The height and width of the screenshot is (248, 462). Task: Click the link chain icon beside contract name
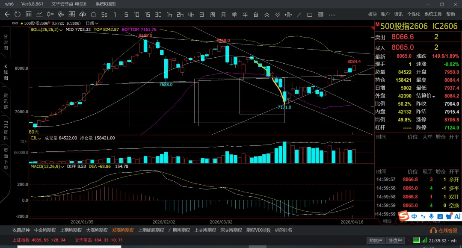15,23
